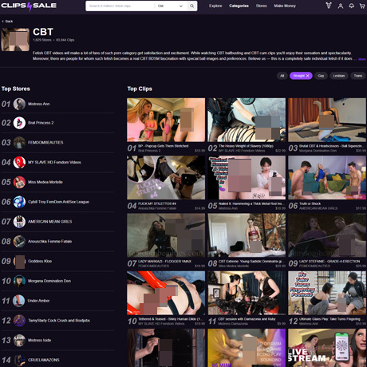Open the CRUELAMAZONS store
Image resolution: width=367 pixels, height=367 pixels.
[44, 360]
